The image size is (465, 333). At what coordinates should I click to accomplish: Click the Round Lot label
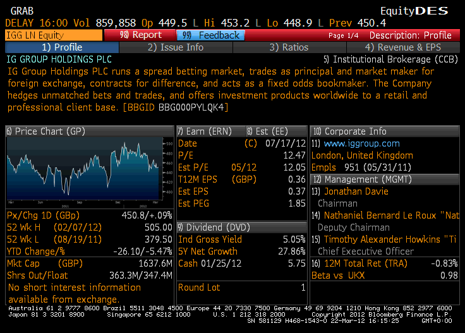coord(199,288)
